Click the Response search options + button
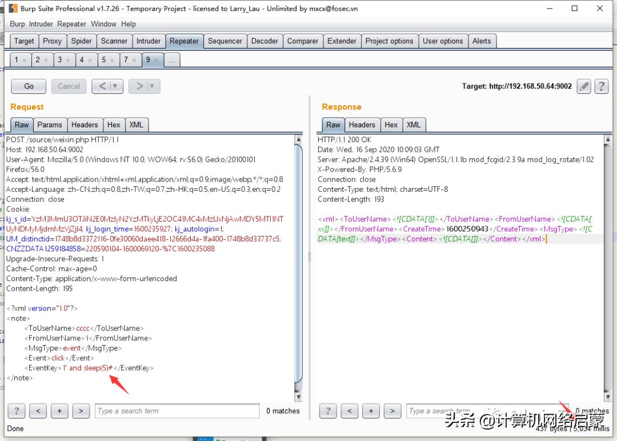This screenshot has width=617, height=441. pos(371,411)
